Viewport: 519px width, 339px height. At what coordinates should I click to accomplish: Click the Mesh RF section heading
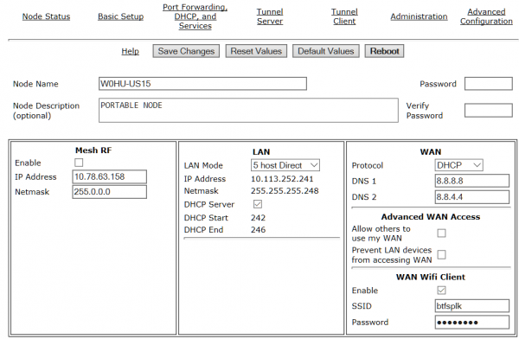click(x=93, y=150)
